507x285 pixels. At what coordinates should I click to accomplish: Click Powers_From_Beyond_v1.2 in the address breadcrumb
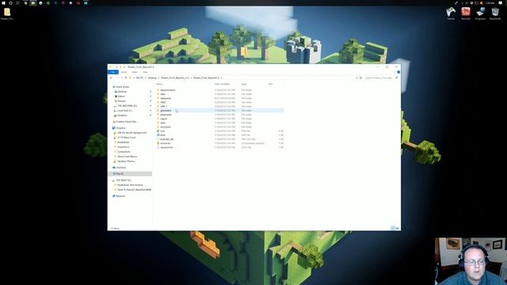click(175, 78)
